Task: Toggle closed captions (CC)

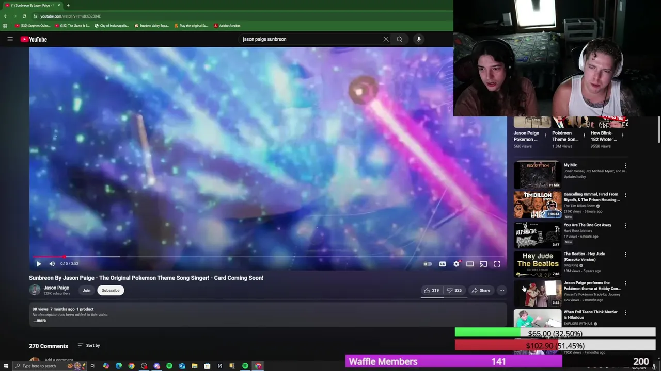Action: (x=443, y=264)
